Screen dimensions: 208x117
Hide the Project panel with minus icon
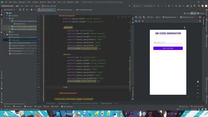tap(35, 10)
